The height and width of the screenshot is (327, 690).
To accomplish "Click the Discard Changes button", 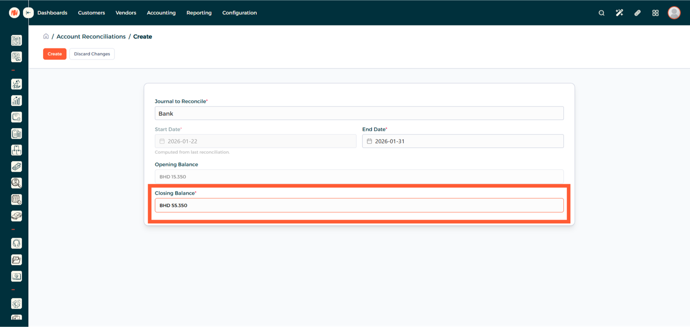I will 92,54.
